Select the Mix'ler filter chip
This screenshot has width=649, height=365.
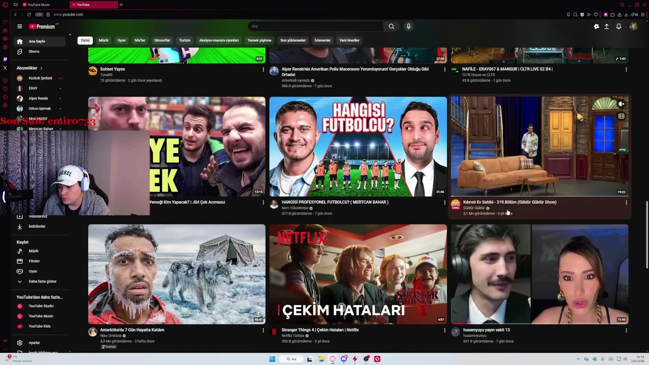(140, 40)
